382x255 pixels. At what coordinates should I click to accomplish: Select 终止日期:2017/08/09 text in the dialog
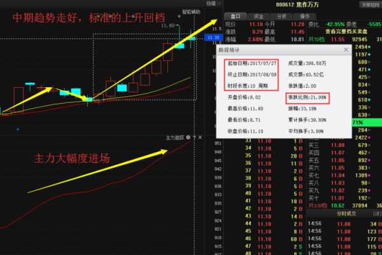(252, 74)
